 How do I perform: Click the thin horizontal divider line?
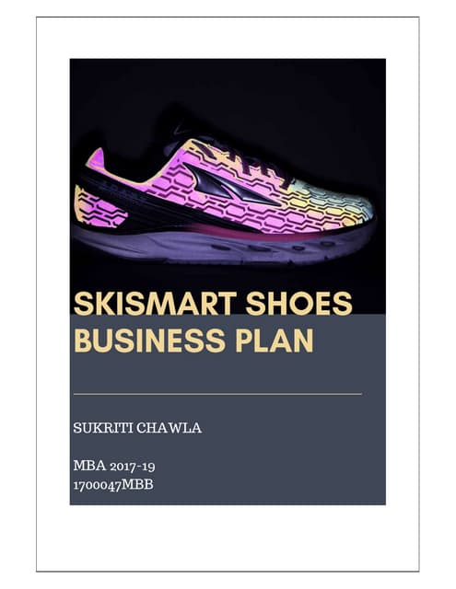(217, 394)
